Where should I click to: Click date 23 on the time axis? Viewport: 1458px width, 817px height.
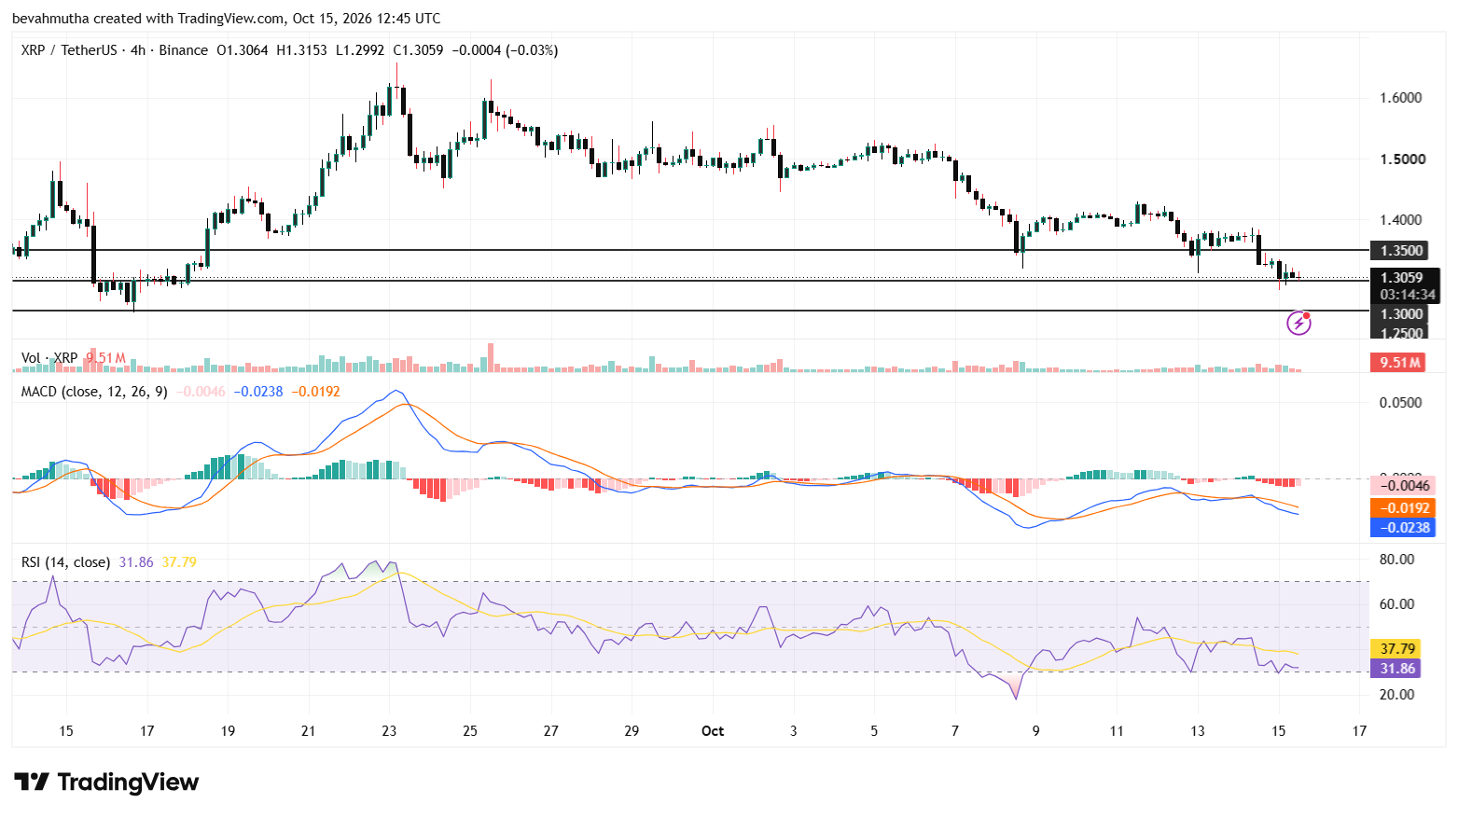pos(389,731)
